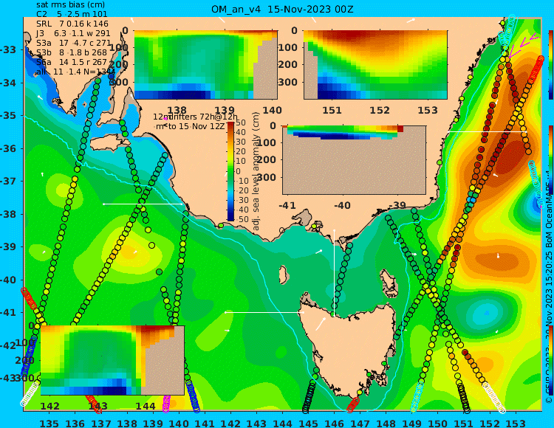The image size is (554, 428).
Task: Click Kangaroo Island on the map
Action: pyautogui.click(x=110, y=144)
